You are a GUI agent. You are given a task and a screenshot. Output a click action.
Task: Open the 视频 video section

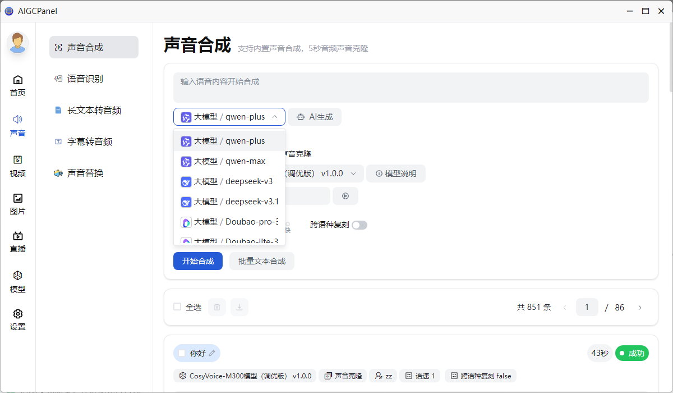click(18, 166)
